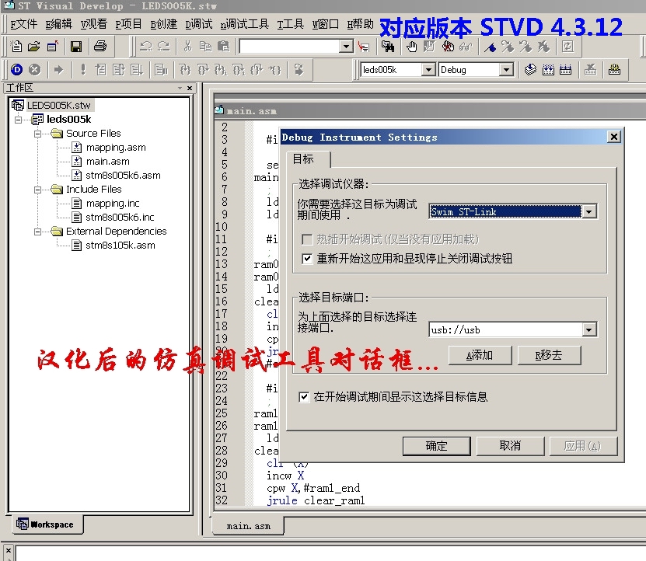Click the red-arrow list icon beside search box
Image resolution: width=646 pixels, height=561 pixels.
point(364,47)
